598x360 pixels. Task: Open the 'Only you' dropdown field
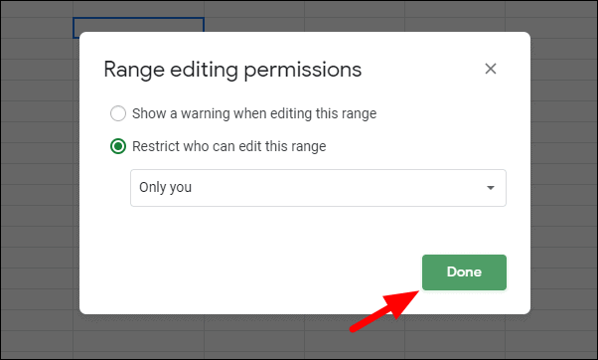pos(318,188)
